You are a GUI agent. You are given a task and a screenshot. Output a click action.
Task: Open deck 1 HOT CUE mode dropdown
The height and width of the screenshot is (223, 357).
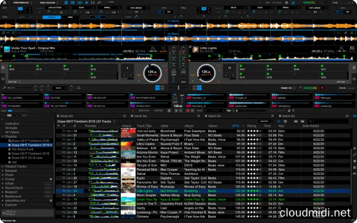click(x=14, y=81)
